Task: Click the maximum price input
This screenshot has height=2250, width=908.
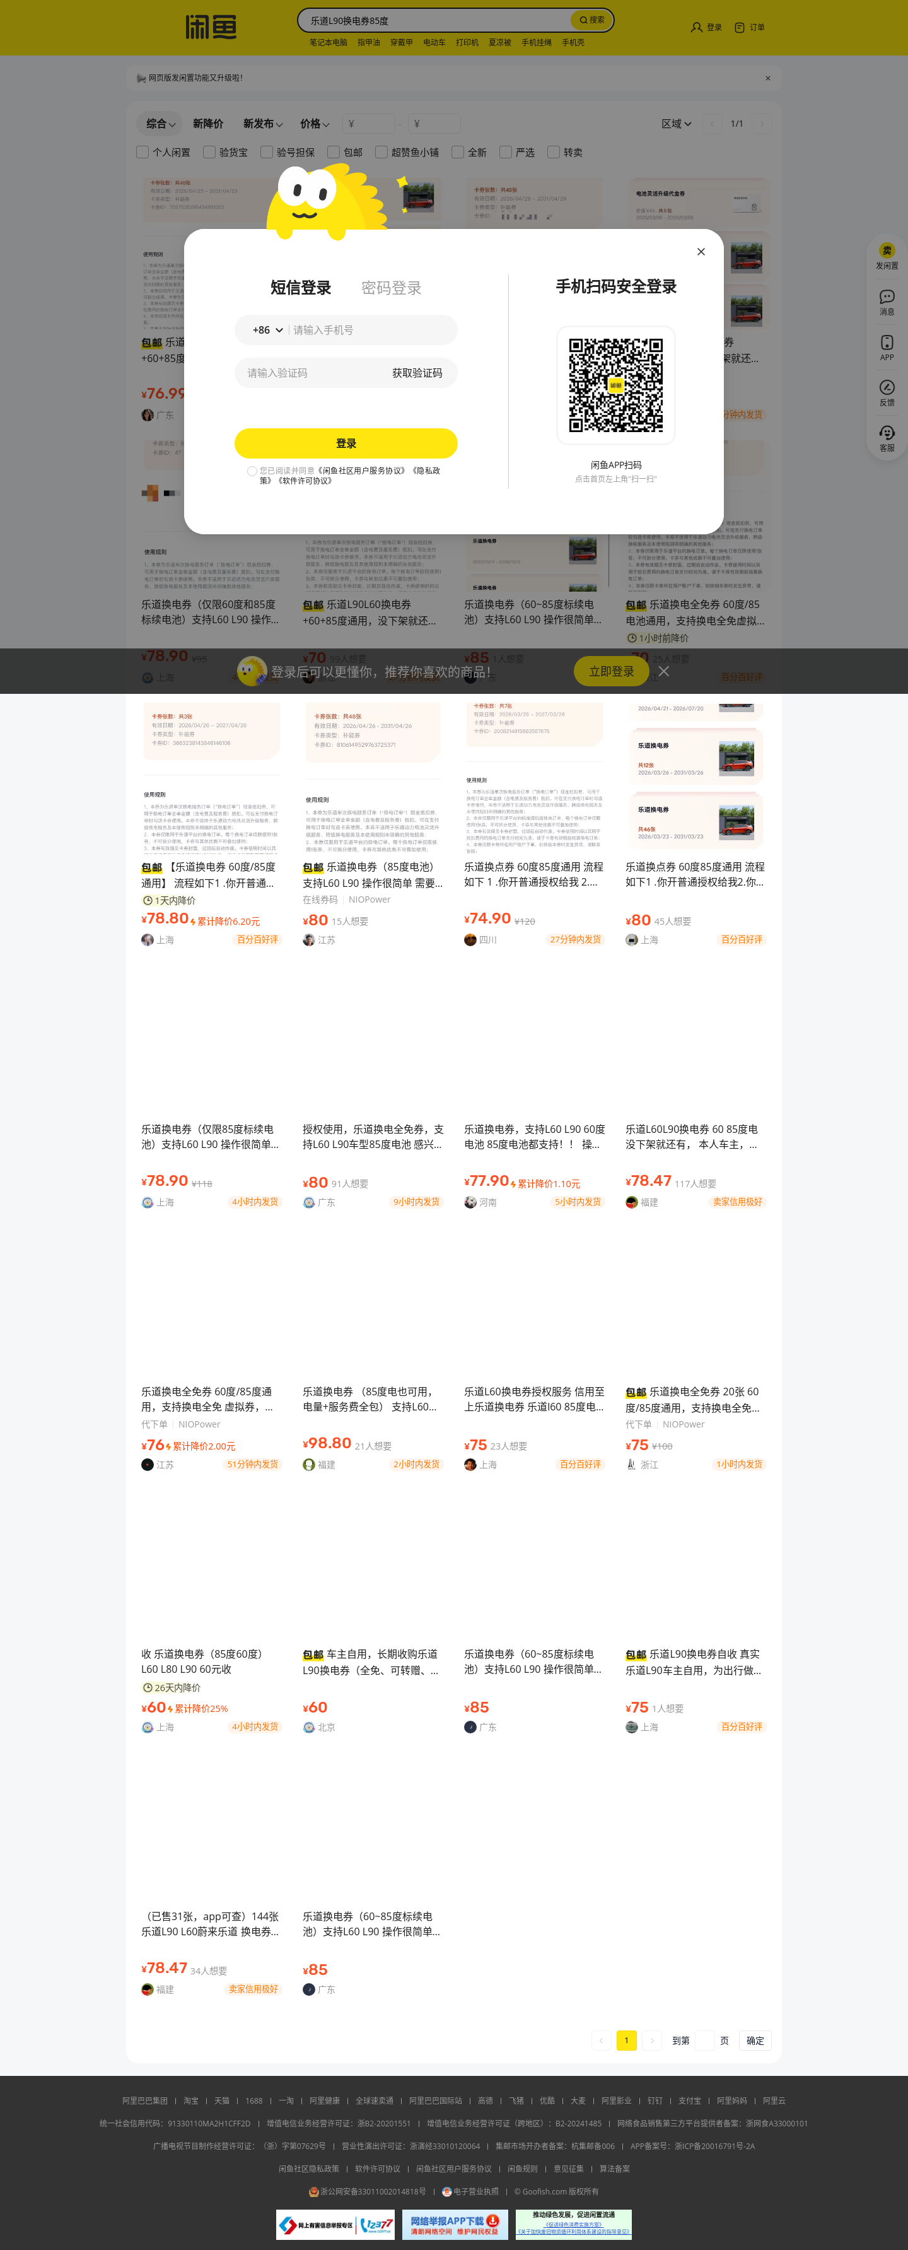Action: tap(434, 124)
